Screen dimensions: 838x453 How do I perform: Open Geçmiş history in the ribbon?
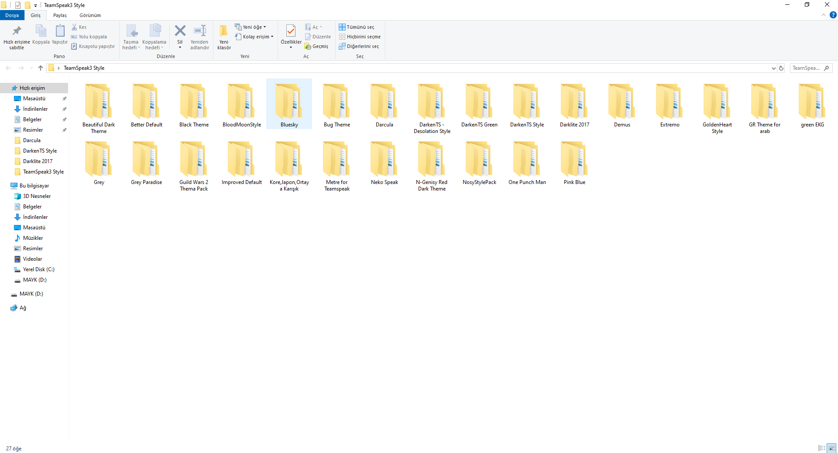316,46
